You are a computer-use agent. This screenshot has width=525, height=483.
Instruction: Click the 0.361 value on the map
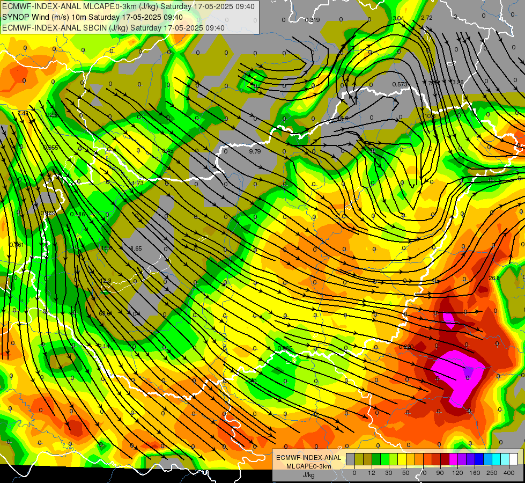coord(17,245)
